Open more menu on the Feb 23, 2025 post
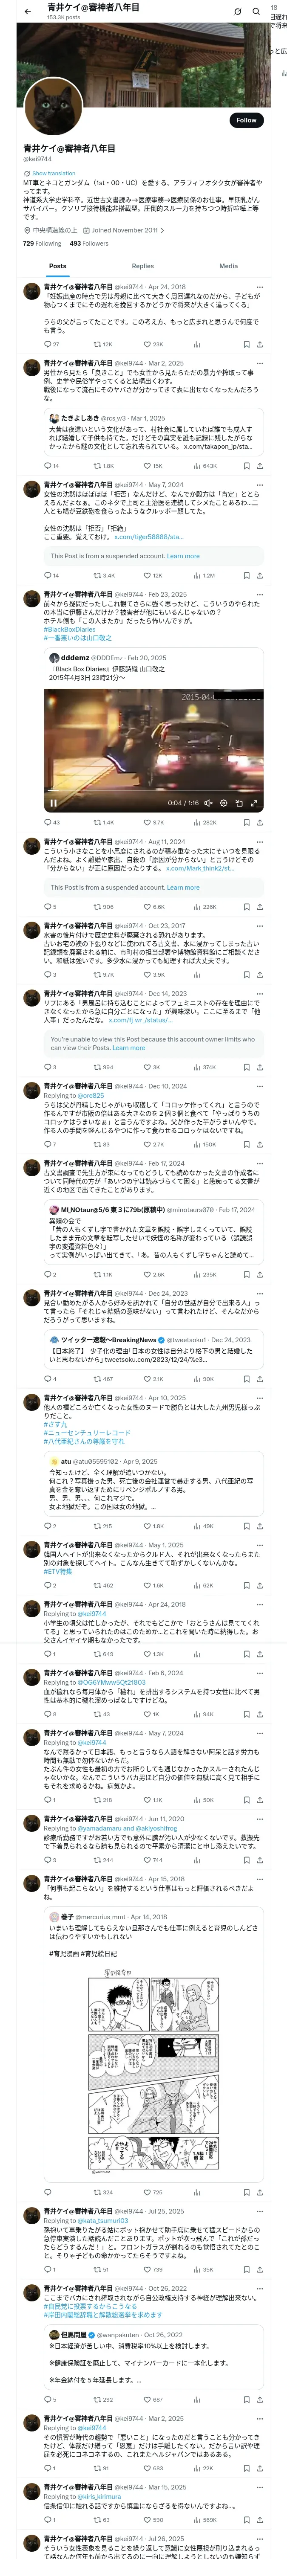The image size is (287, 2559). (x=259, y=594)
